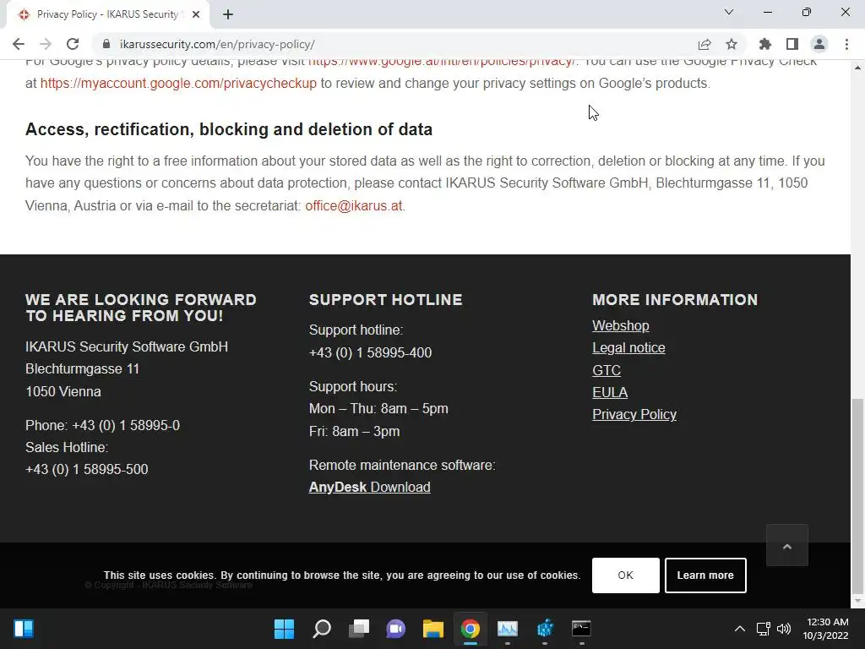Open the monitoring graph app in taskbar
The height and width of the screenshot is (649, 865).
(508, 629)
